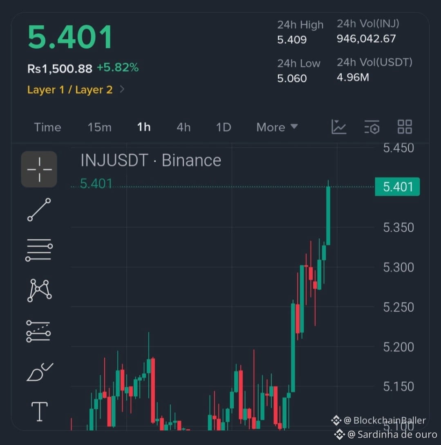Image resolution: width=441 pixels, height=445 pixels.
Task: Select the 1h interval tab
Action: coord(144,127)
